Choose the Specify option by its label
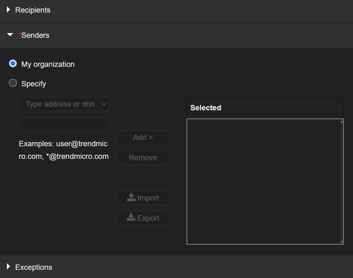This screenshot has height=278, width=353. point(34,84)
